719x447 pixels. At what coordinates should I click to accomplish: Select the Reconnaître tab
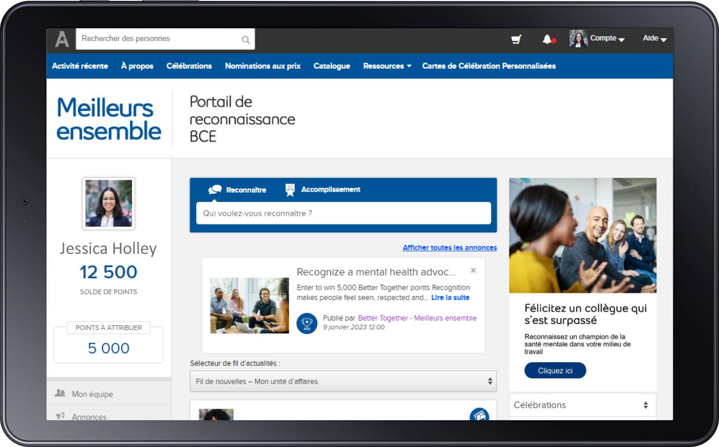tap(237, 190)
